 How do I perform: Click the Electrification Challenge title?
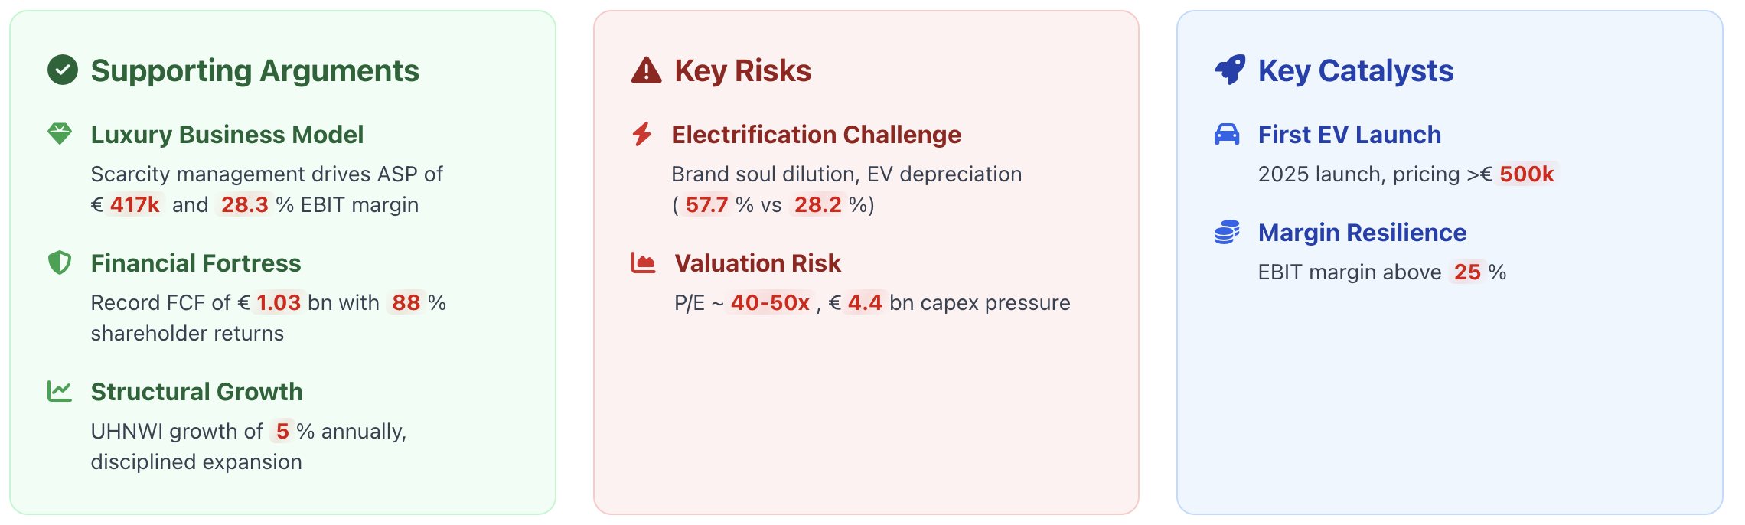[x=816, y=135]
